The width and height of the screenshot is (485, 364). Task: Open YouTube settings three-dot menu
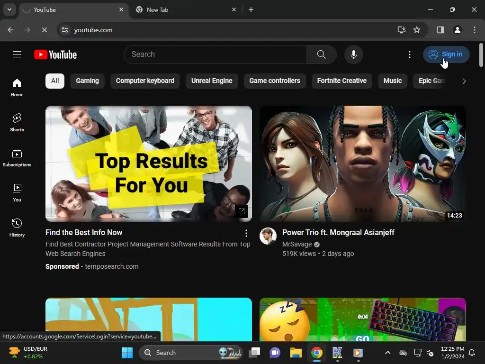[x=410, y=55]
